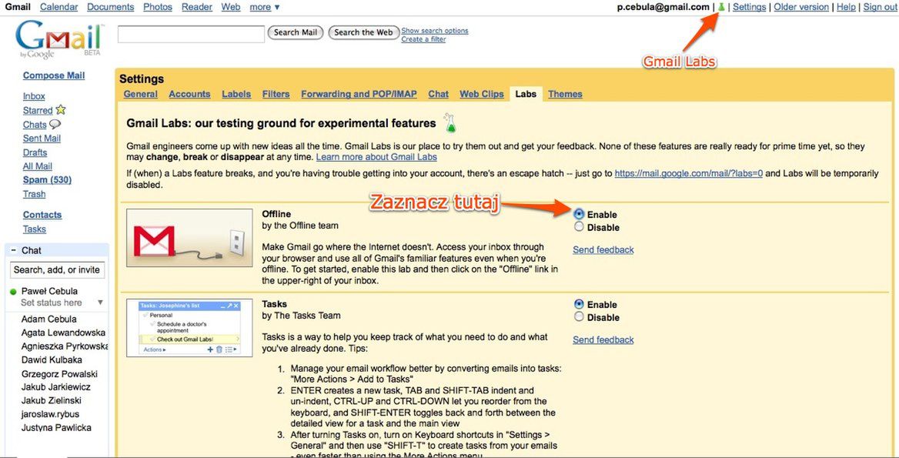Click chat contact Justyna Pawlicka
The height and width of the screenshot is (458, 899).
pyautogui.click(x=56, y=428)
